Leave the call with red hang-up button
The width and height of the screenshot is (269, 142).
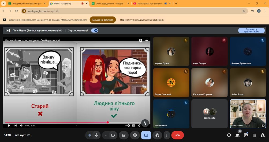[178, 135]
